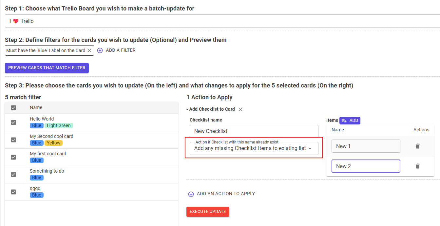Viewport: 440px width, 226px height.
Task: Toggle the select-all checkbox in the table header
Action: coord(13,107)
